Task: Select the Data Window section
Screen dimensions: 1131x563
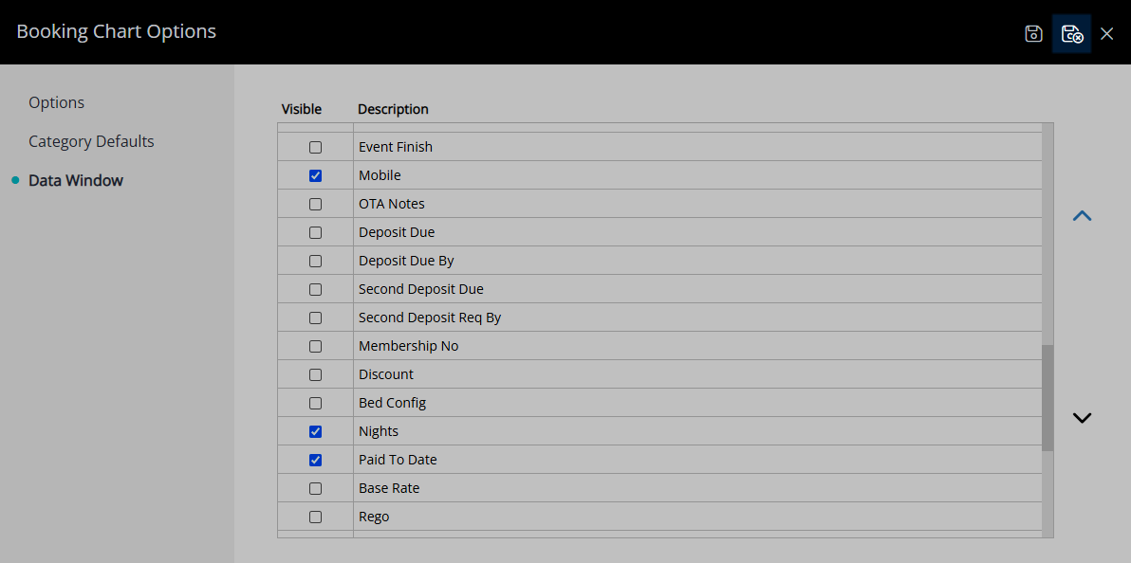Action: coord(76,180)
